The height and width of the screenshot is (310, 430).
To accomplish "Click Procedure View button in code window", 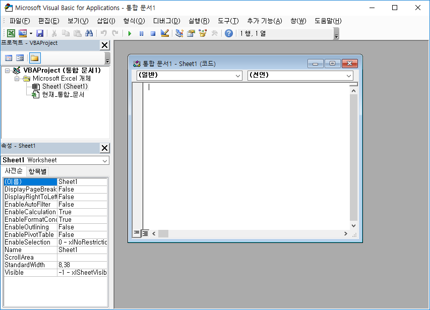I will [136, 233].
